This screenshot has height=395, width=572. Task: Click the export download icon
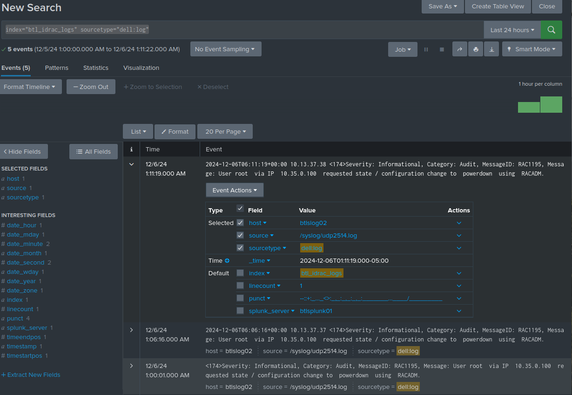491,49
